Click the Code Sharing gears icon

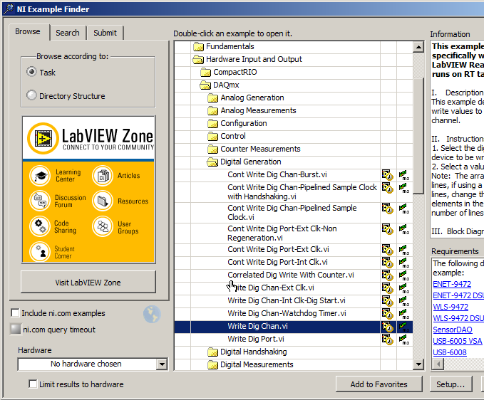(x=40, y=226)
